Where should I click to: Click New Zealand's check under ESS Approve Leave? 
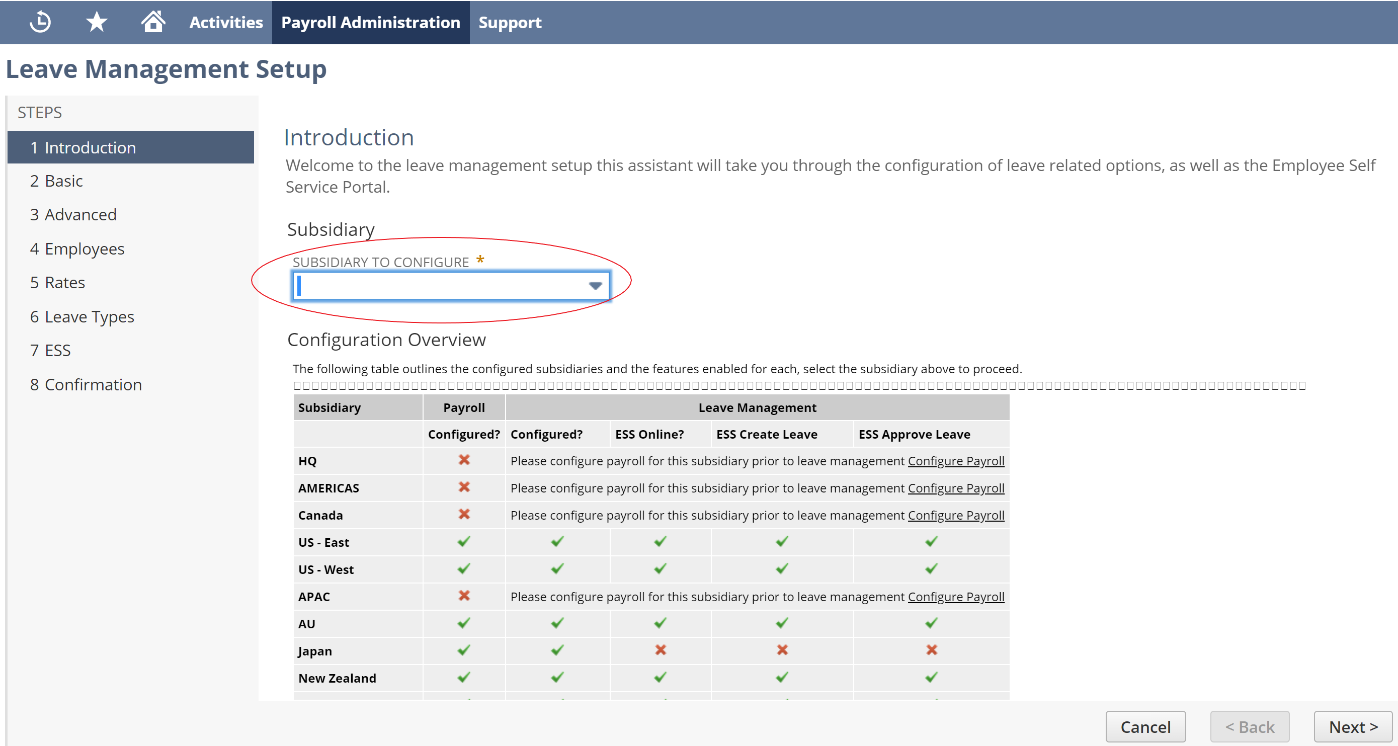[931, 677]
